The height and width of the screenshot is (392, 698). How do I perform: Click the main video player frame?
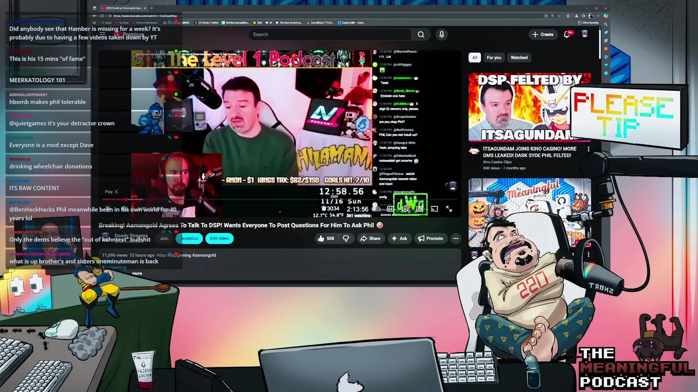point(279,133)
